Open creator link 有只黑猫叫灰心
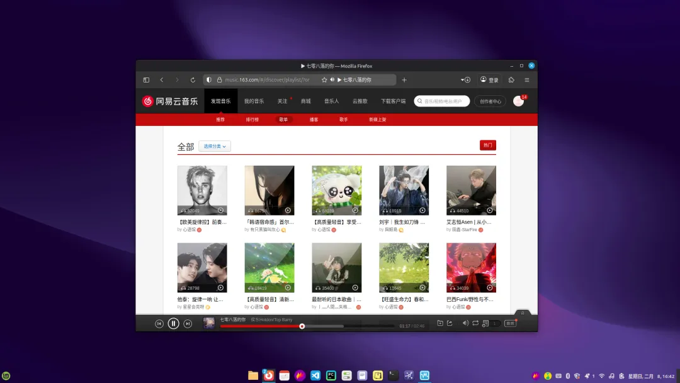The image size is (680, 383). 265,229
